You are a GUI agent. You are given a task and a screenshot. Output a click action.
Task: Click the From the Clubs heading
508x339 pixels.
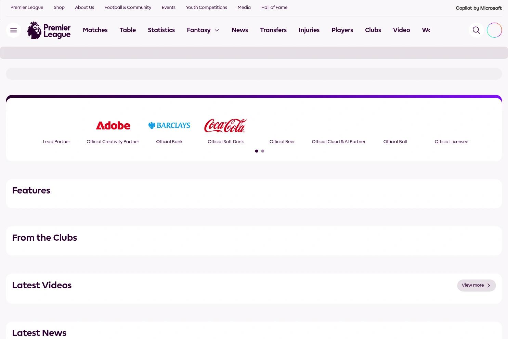(x=44, y=238)
